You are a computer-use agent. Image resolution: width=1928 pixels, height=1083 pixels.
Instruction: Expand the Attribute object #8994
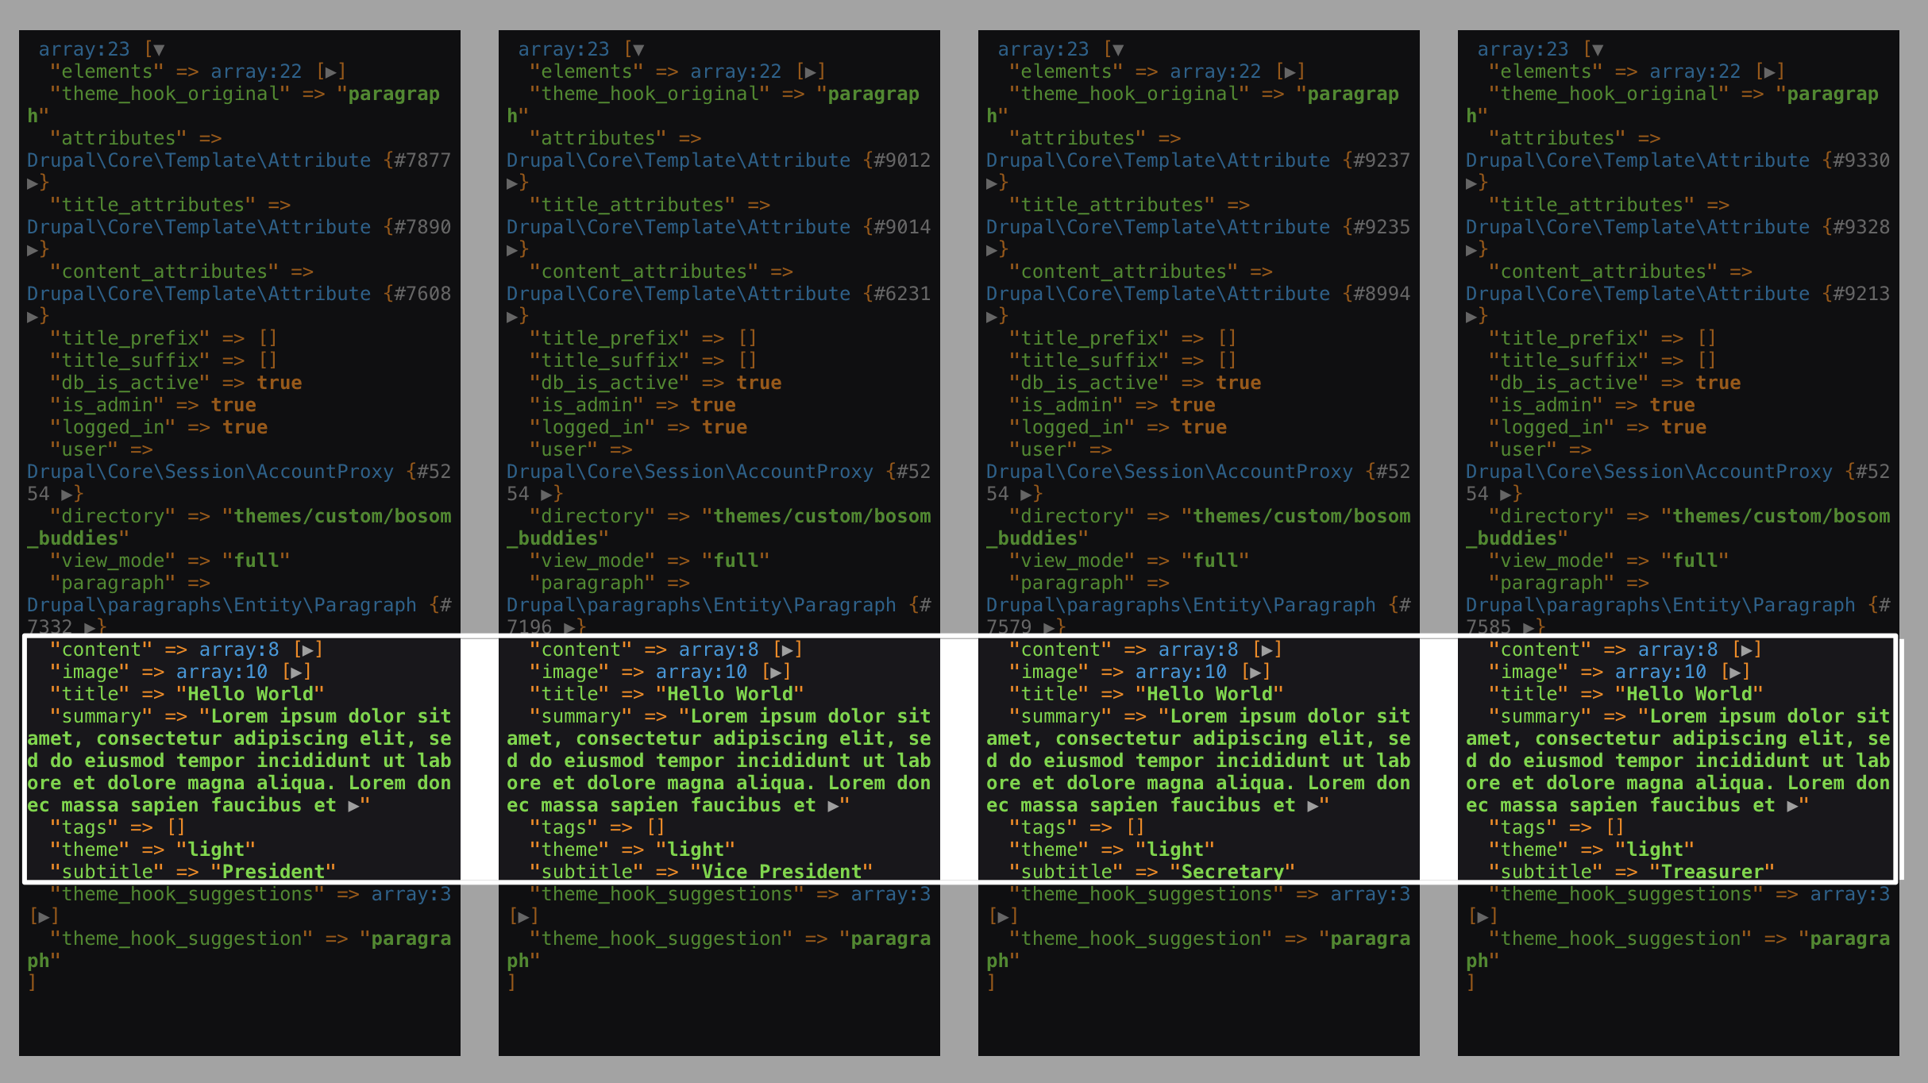coord(992,316)
